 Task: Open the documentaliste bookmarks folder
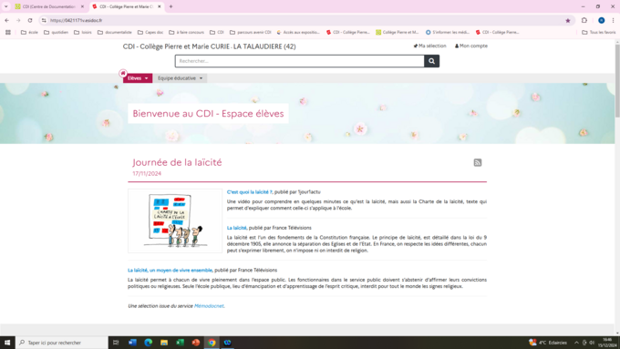tap(114, 33)
